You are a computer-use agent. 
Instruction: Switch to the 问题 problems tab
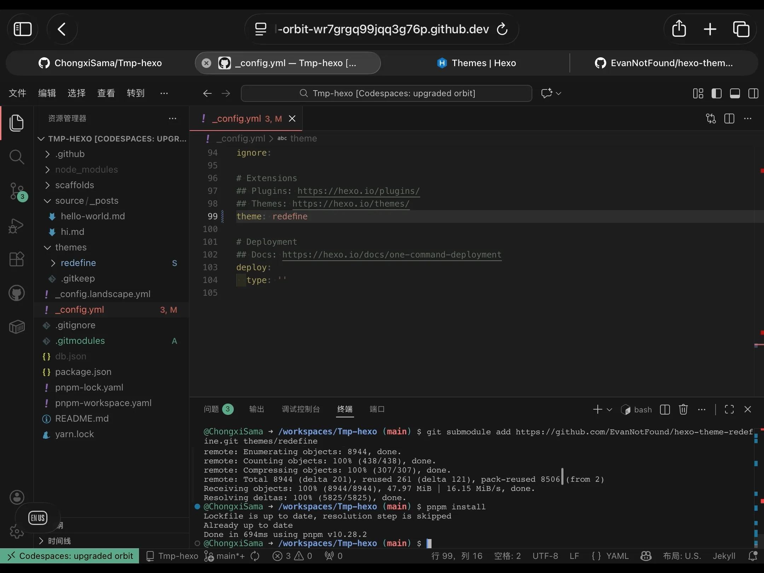coord(212,409)
